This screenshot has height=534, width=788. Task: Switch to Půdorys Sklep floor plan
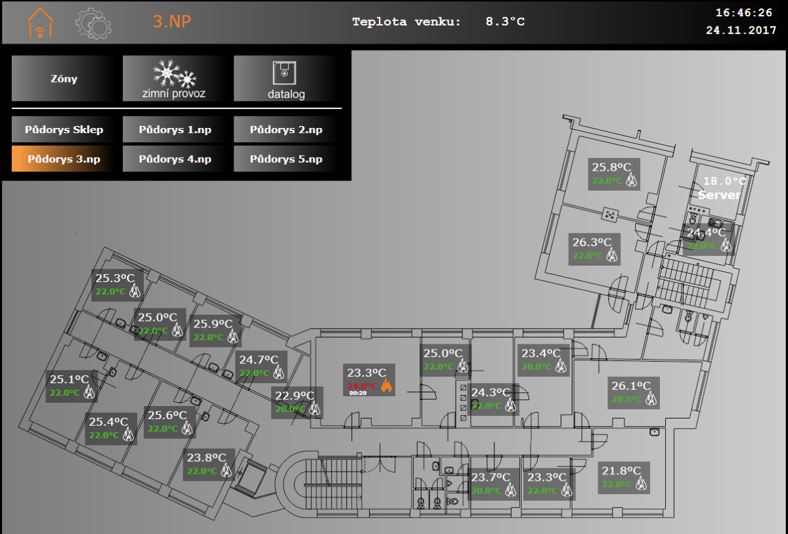pyautogui.click(x=64, y=130)
